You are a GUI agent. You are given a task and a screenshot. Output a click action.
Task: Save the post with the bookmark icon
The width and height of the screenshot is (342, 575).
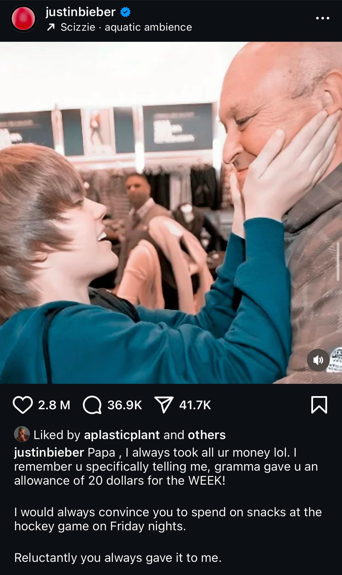pyautogui.click(x=319, y=405)
